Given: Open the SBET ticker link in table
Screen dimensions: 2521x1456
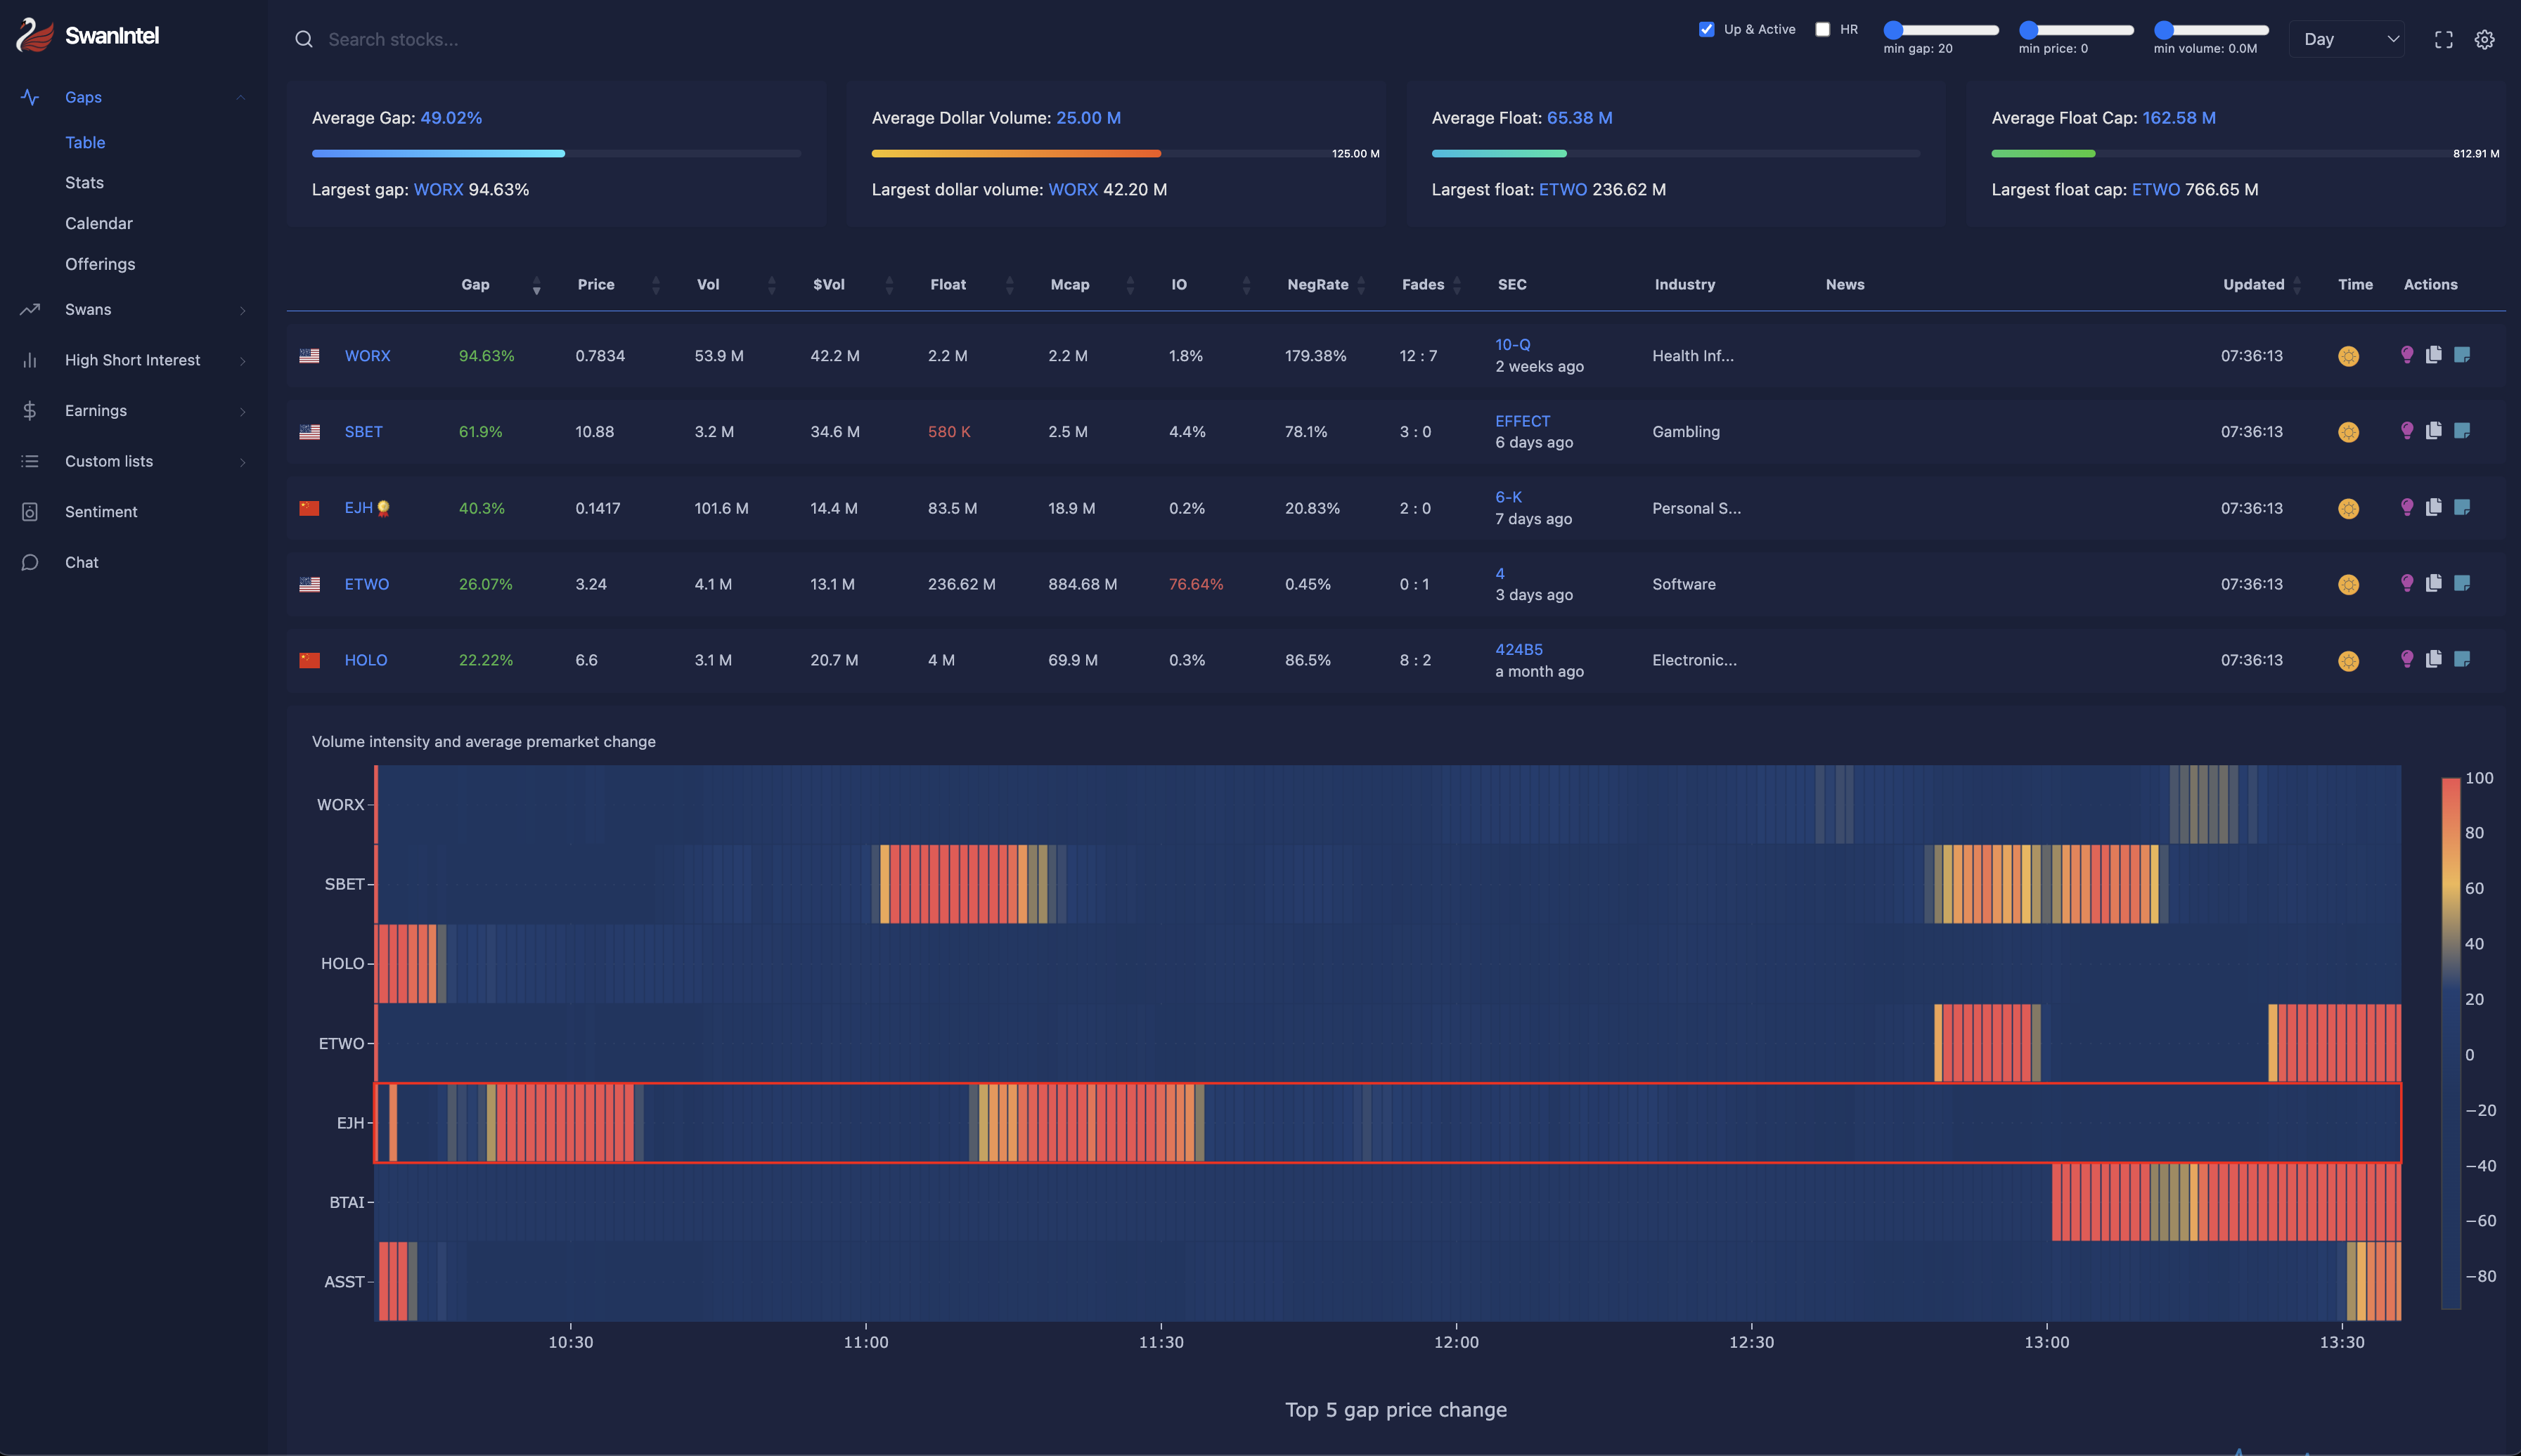Looking at the screenshot, I should (x=363, y=432).
